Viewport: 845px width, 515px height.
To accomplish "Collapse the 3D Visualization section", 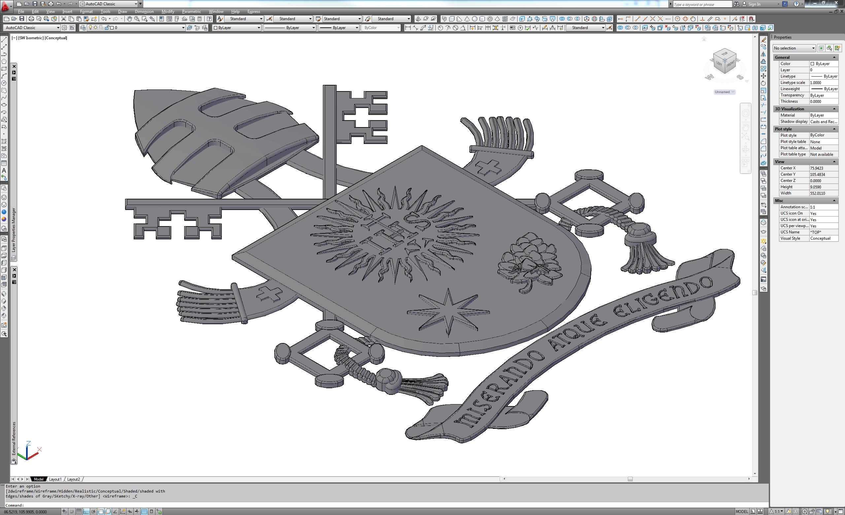I will tap(834, 109).
